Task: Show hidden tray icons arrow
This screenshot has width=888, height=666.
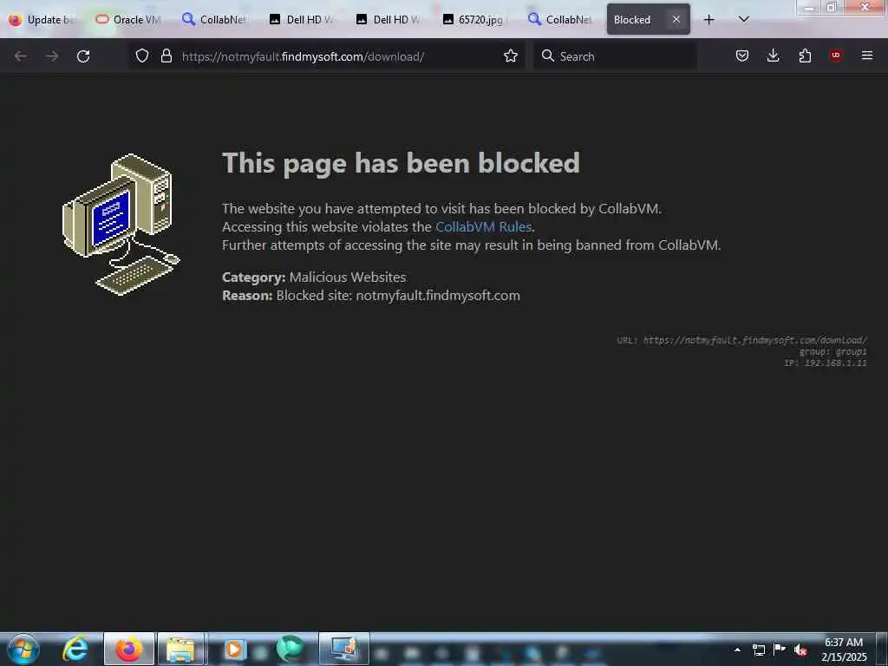Action: 737,650
